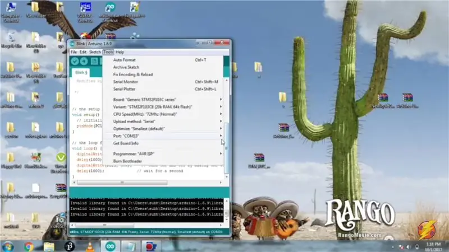Click the console horizontal scrollbar thumb

(105, 225)
